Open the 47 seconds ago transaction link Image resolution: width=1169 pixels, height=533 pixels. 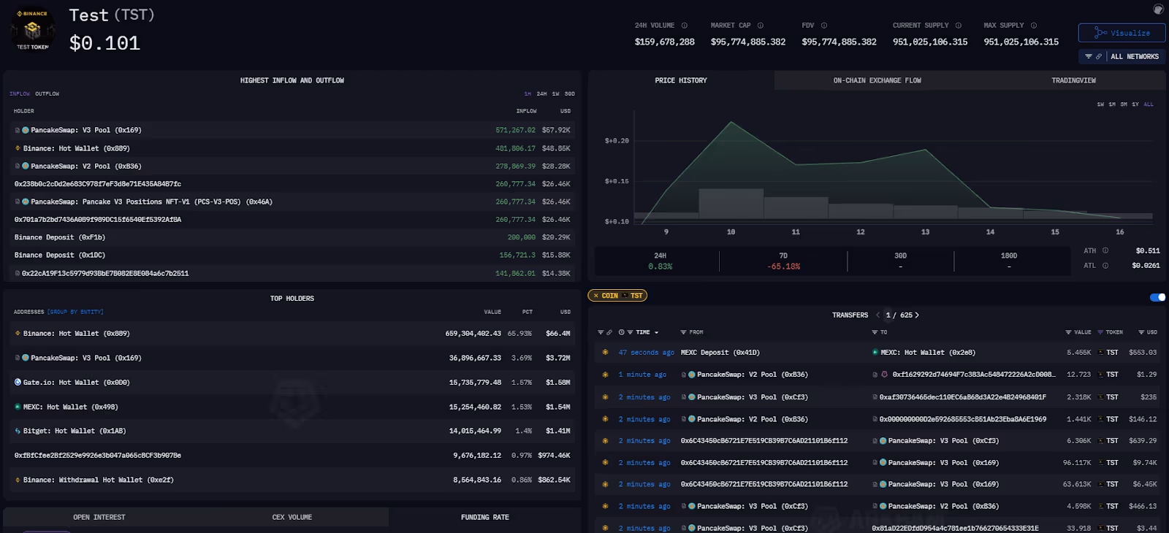tap(646, 353)
